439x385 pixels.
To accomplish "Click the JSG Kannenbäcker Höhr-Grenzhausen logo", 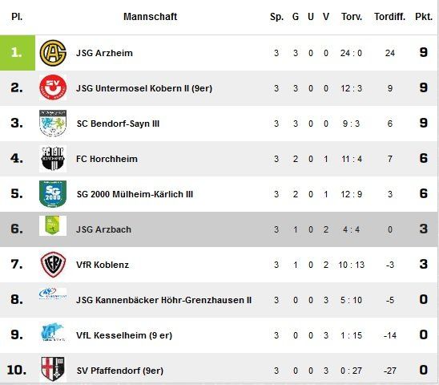I will click(53, 294).
